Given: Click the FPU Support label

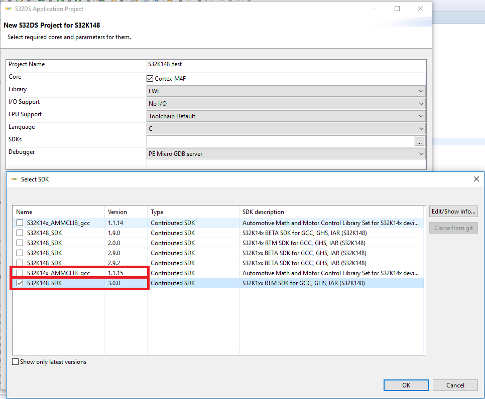Looking at the screenshot, I should coord(25,114).
